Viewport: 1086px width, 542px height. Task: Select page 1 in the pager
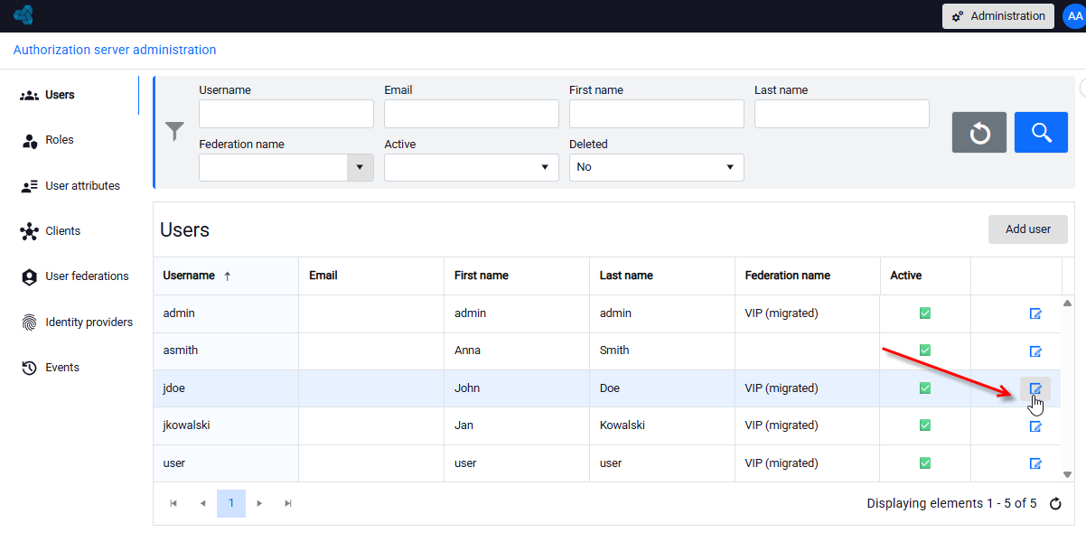point(231,503)
